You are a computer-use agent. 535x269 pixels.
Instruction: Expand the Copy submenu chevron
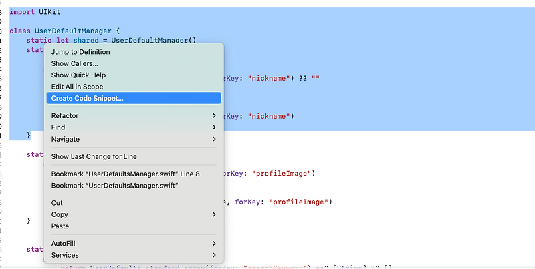pos(214,214)
